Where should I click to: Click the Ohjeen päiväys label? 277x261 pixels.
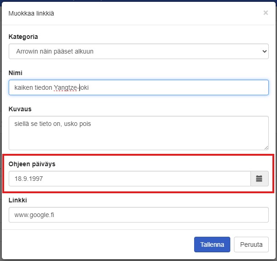tap(32, 164)
